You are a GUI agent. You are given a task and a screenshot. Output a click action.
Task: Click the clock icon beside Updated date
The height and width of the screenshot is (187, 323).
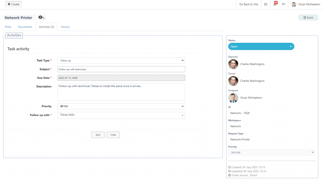click(230, 171)
